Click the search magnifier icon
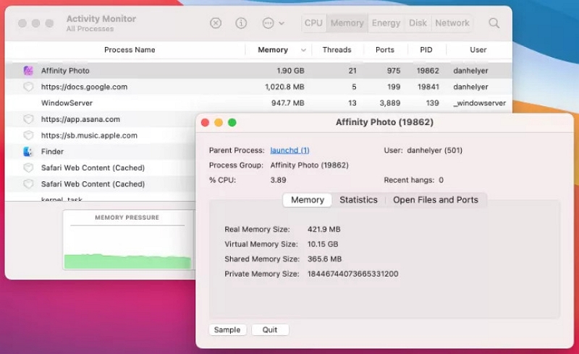Image resolution: width=579 pixels, height=354 pixels. [494, 23]
